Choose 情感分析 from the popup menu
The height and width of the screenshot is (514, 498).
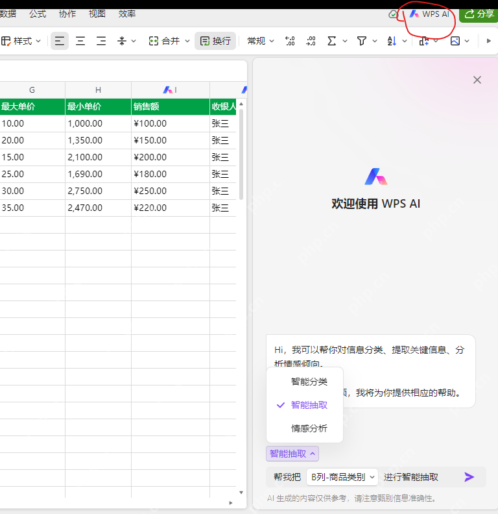coord(309,428)
